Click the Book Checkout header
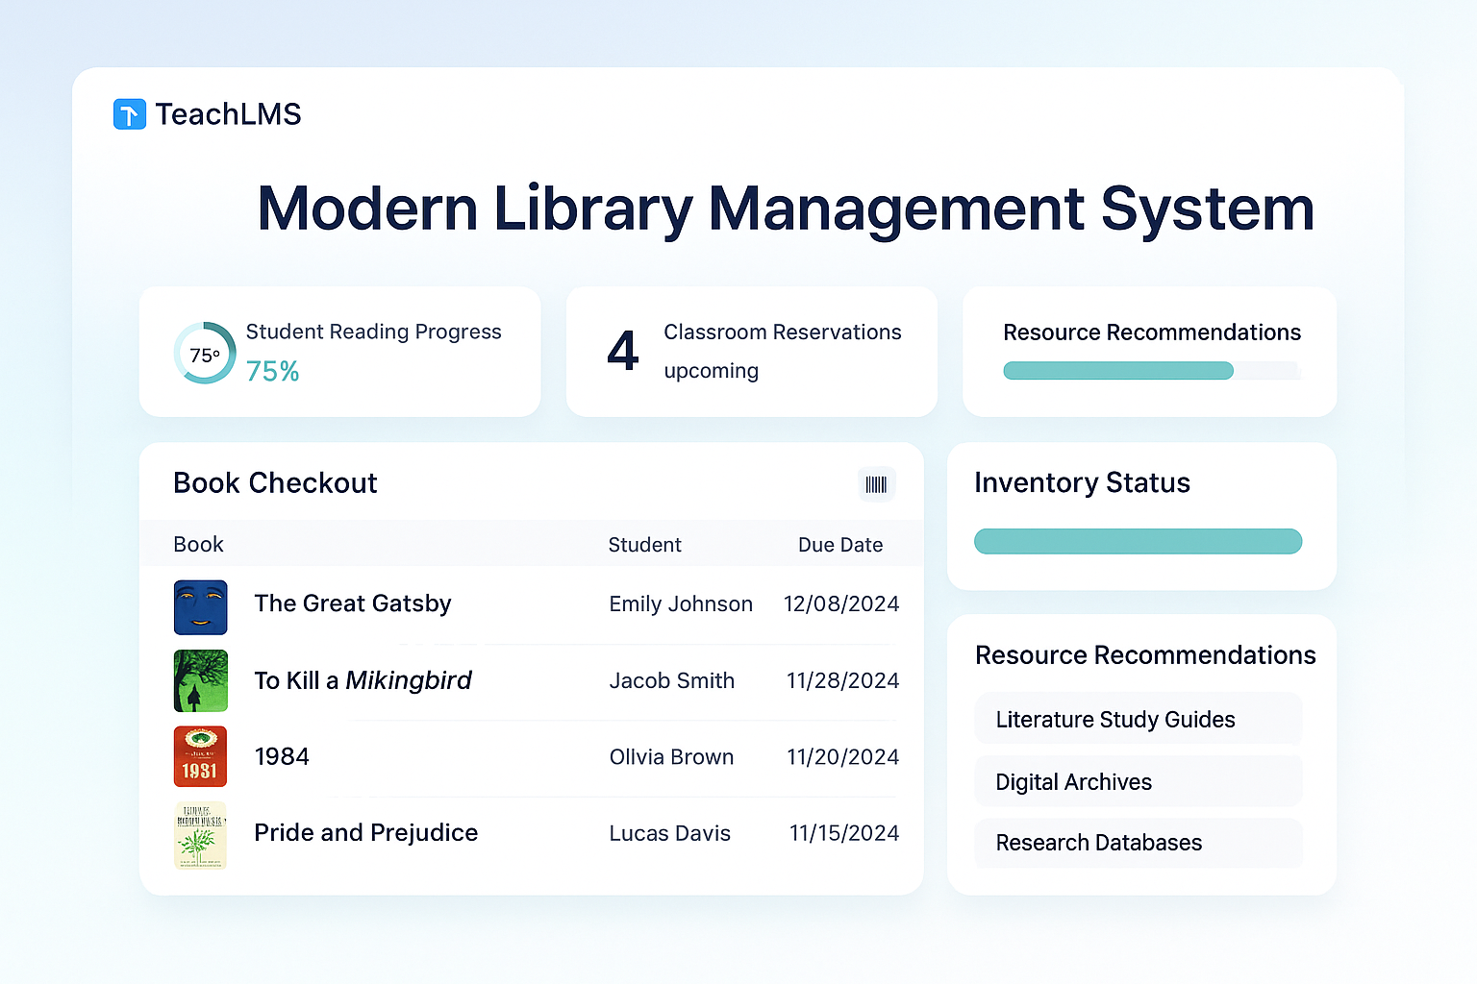The width and height of the screenshot is (1477, 984). (275, 483)
